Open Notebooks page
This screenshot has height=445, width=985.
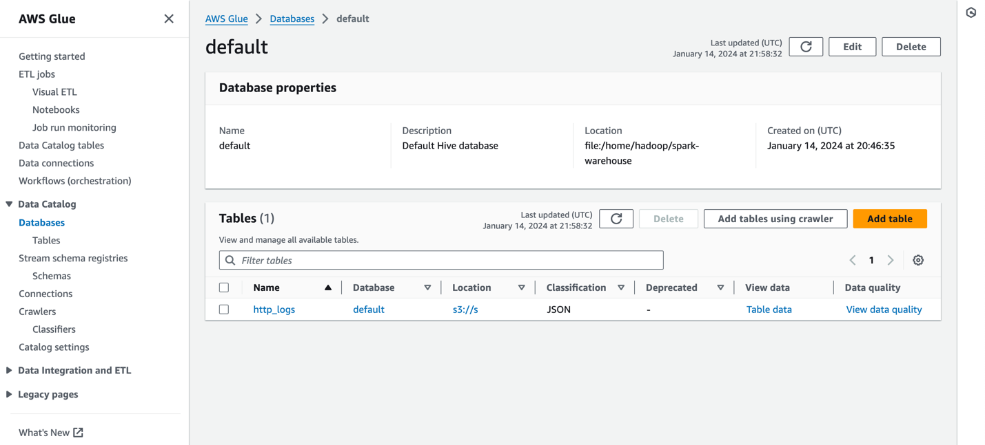coord(56,110)
